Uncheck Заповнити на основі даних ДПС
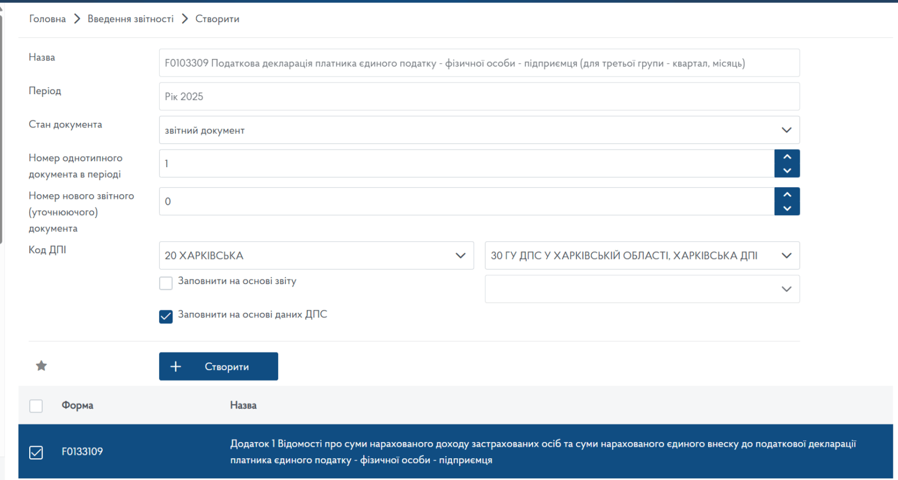Screen dimensions: 898x480 tap(166, 316)
